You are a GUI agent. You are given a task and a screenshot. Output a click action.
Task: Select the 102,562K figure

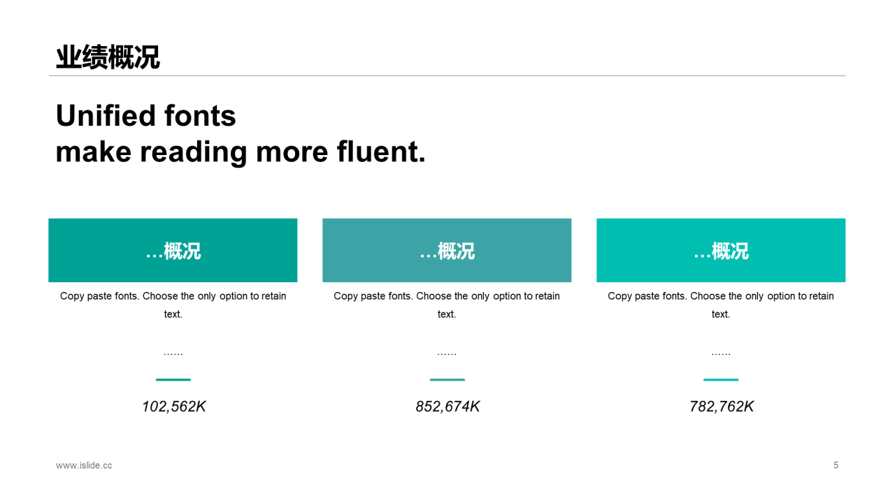click(173, 407)
